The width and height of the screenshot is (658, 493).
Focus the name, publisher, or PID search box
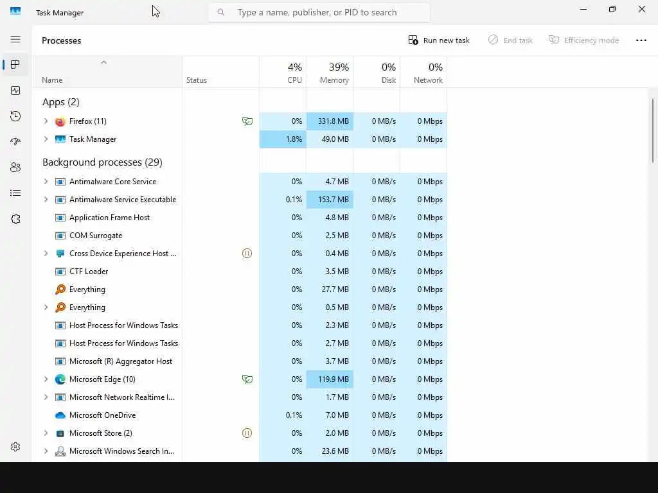tap(319, 13)
